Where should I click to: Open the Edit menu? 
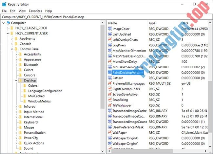[x=12, y=11]
